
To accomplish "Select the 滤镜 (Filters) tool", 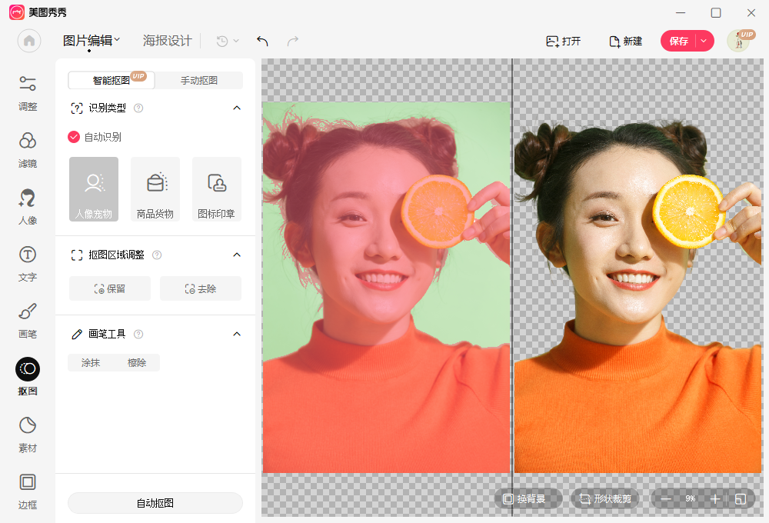I will click(x=28, y=151).
